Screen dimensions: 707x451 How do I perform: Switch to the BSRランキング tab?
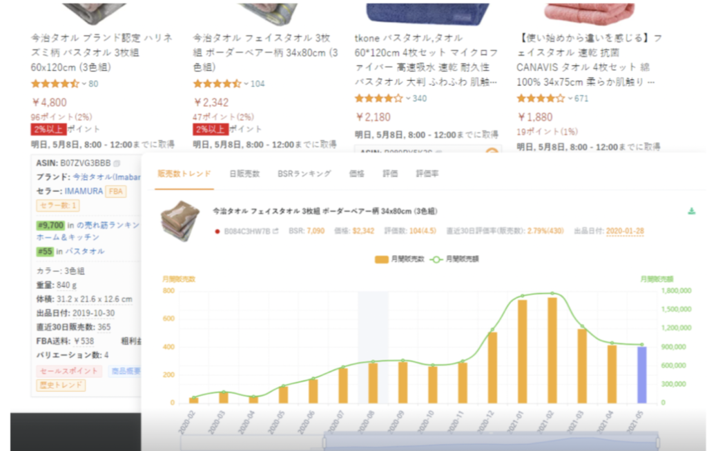point(304,174)
